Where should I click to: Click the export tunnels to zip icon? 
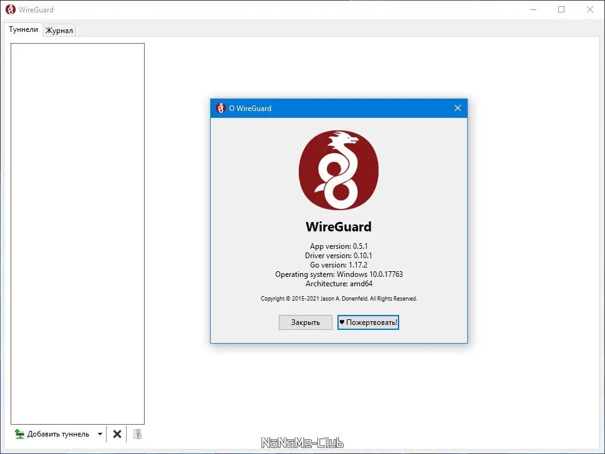(137, 434)
